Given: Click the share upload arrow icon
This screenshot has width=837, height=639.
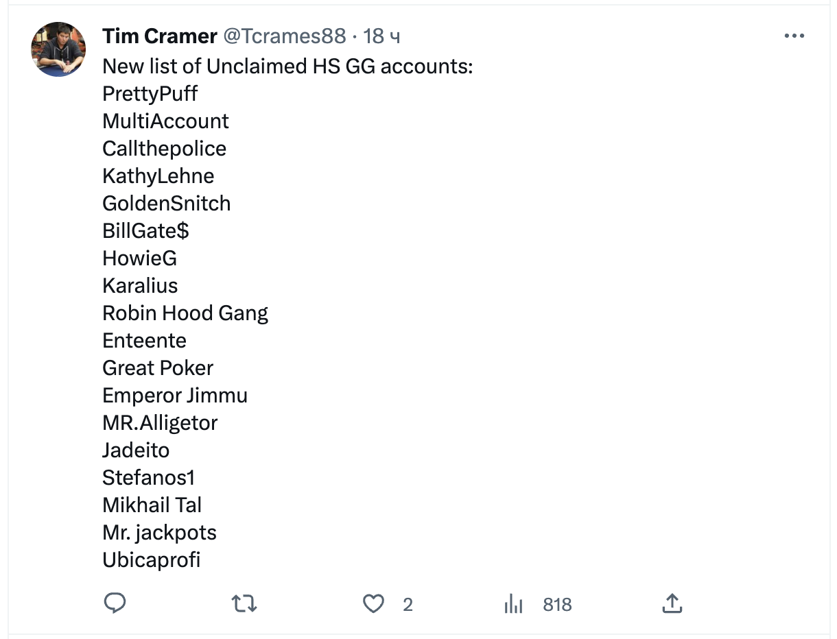Looking at the screenshot, I should pyautogui.click(x=672, y=604).
